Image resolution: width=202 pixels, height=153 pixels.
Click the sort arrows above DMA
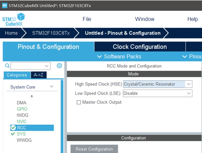31,97
